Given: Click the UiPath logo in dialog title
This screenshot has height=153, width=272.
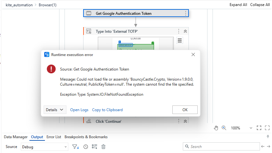Looking at the screenshot, I should (x=47, y=54).
